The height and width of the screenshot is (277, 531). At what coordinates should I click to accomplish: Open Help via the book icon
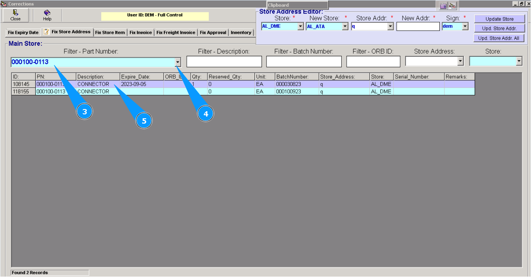click(x=47, y=13)
